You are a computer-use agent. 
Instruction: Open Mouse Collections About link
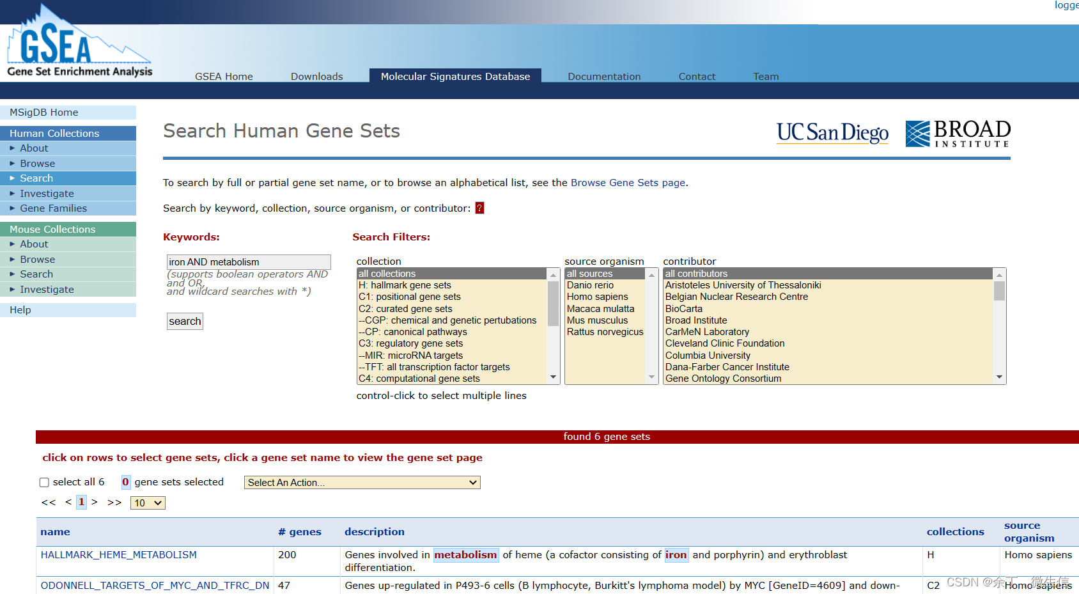pyautogui.click(x=68, y=244)
